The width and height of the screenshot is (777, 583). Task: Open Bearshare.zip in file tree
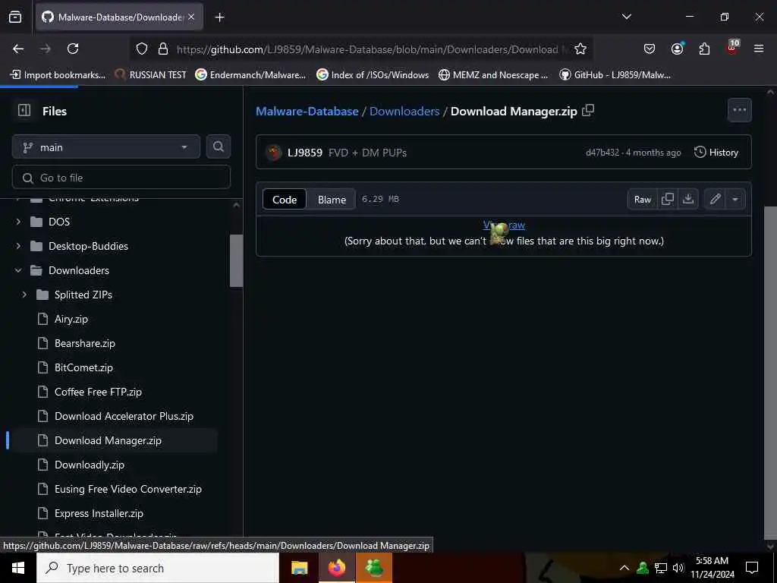(85, 343)
